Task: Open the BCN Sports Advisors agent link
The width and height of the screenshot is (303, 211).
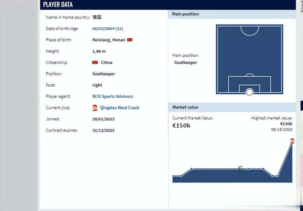Action: 112,96
